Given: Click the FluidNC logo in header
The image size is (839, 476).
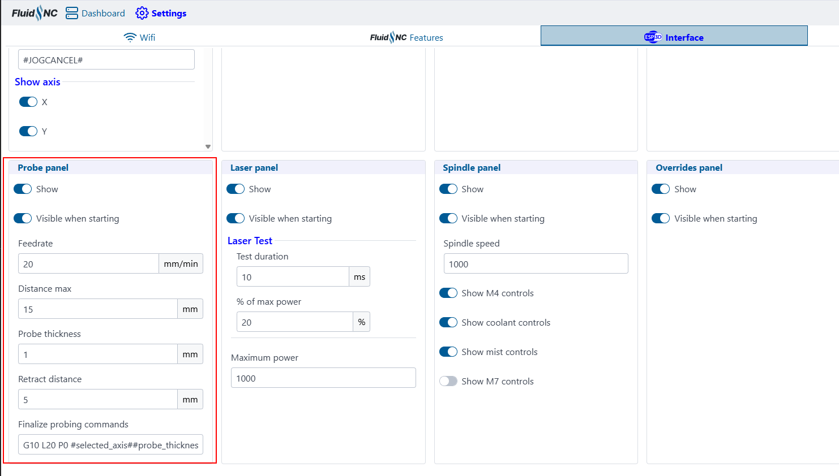Looking at the screenshot, I should tap(35, 13).
